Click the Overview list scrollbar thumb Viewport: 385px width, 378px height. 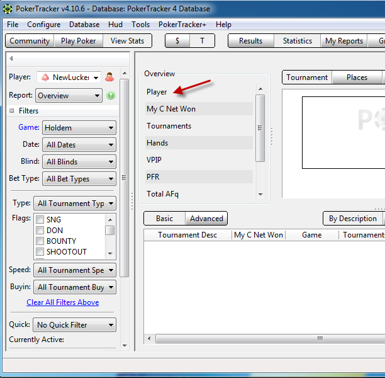coord(260,128)
